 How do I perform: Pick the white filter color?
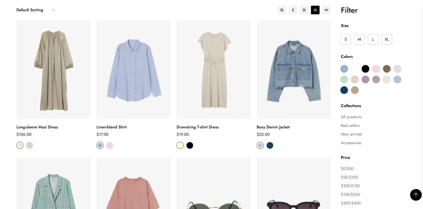[x=355, y=69]
